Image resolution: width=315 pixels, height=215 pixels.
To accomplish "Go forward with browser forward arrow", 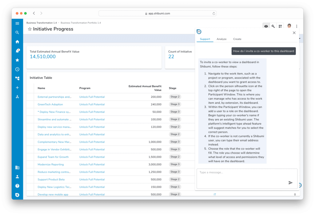I will pyautogui.click(x=41, y=13).
